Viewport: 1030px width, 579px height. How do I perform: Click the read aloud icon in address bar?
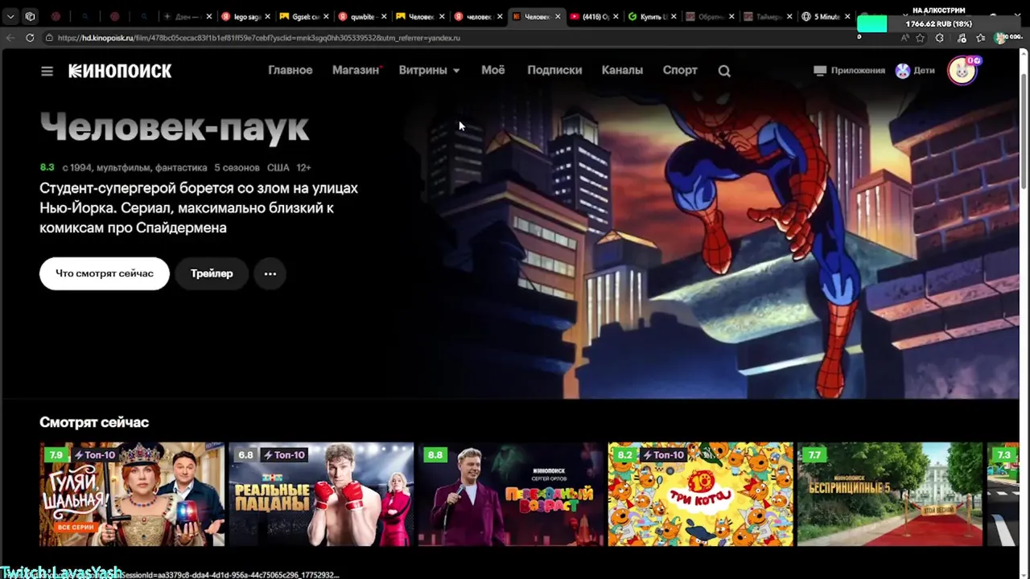(x=904, y=38)
